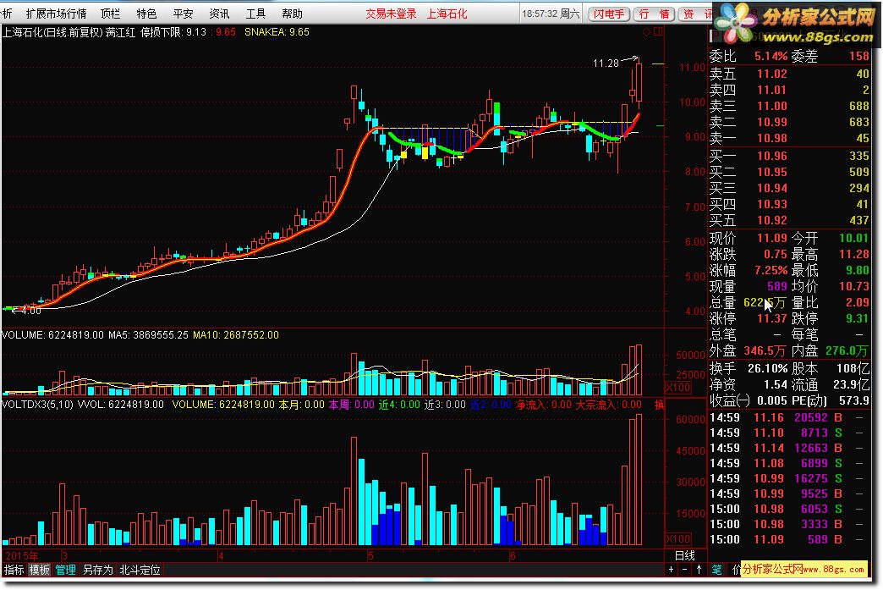Viewport: 883px width, 590px height.
Task: Switch to the 模板 tab
Action: click(x=40, y=570)
